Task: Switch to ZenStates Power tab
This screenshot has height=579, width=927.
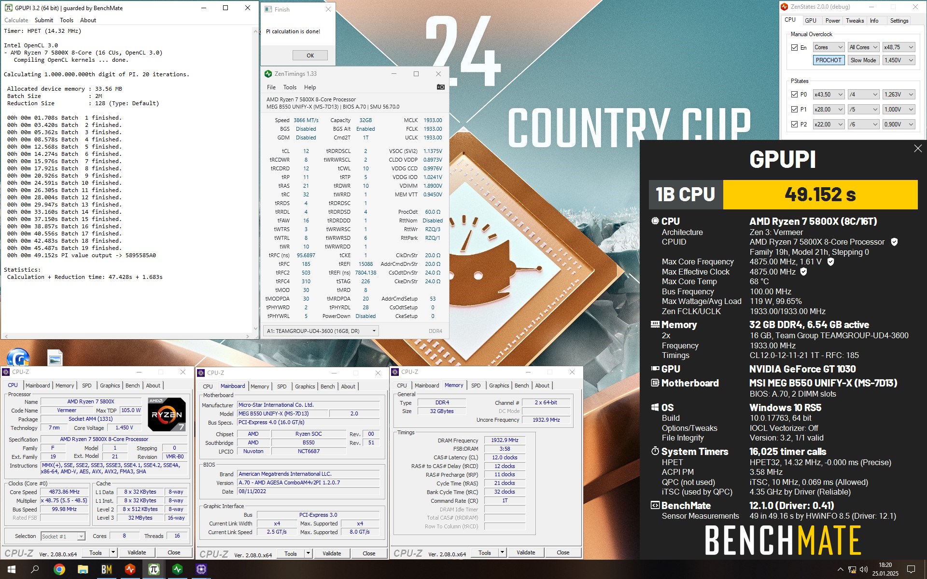Action: [x=832, y=21]
